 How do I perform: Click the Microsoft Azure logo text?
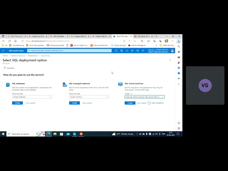16,51
